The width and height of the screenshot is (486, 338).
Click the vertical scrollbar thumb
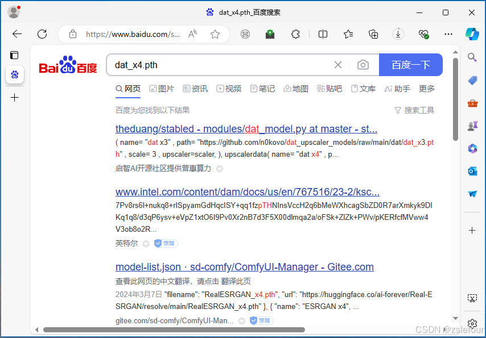click(x=455, y=99)
